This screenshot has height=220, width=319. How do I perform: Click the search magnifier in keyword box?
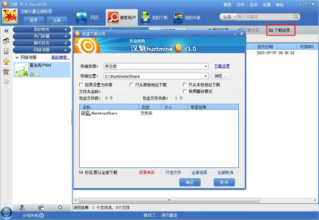(x=296, y=16)
